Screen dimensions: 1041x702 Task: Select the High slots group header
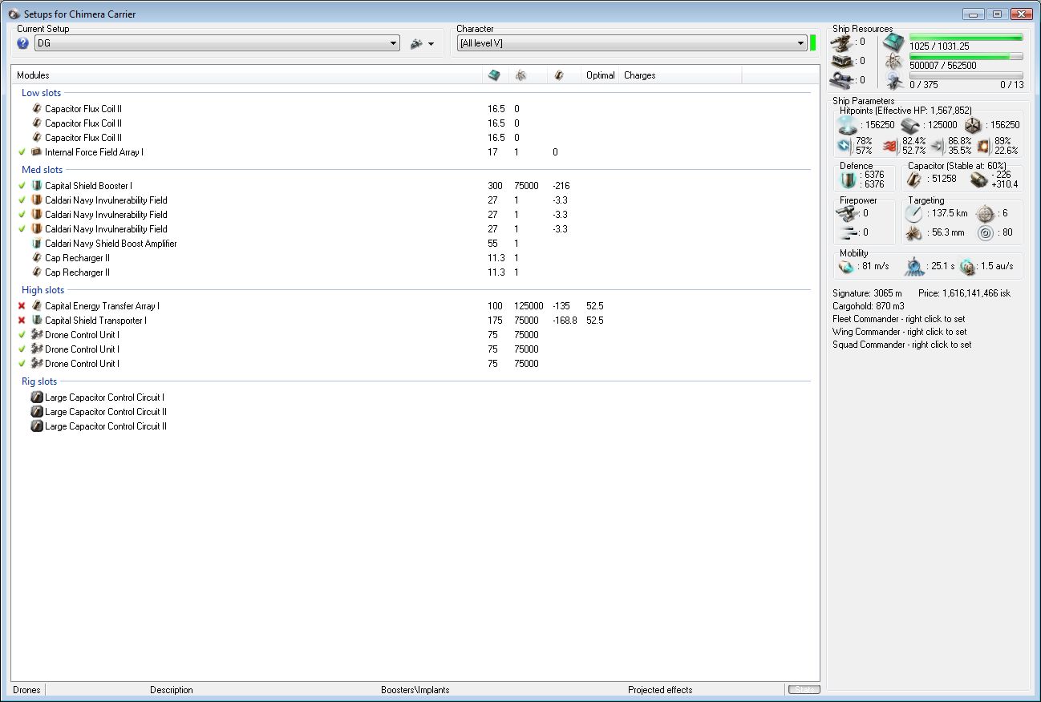click(x=43, y=290)
